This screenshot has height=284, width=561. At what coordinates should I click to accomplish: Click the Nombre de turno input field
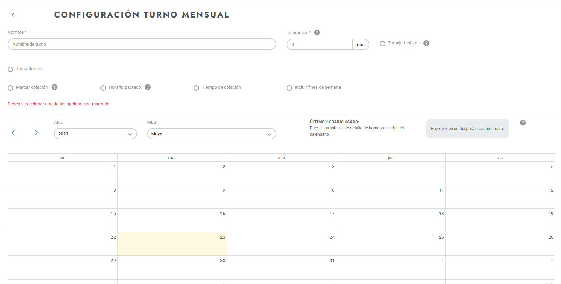(x=142, y=44)
